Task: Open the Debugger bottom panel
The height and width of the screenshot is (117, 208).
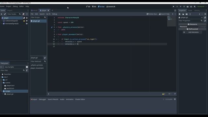Action: 42,99
